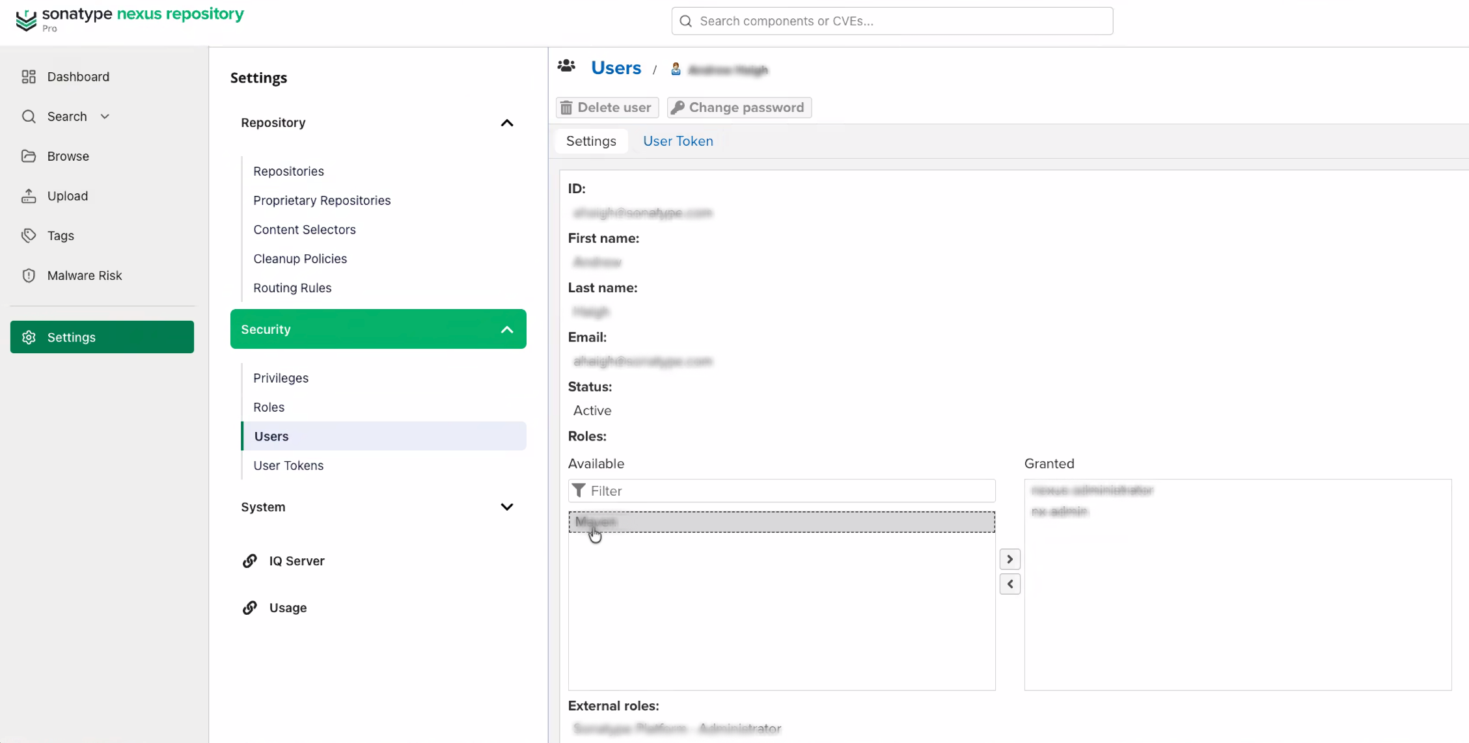Open Privileges under Security
This screenshot has width=1469, height=743.
click(x=281, y=378)
